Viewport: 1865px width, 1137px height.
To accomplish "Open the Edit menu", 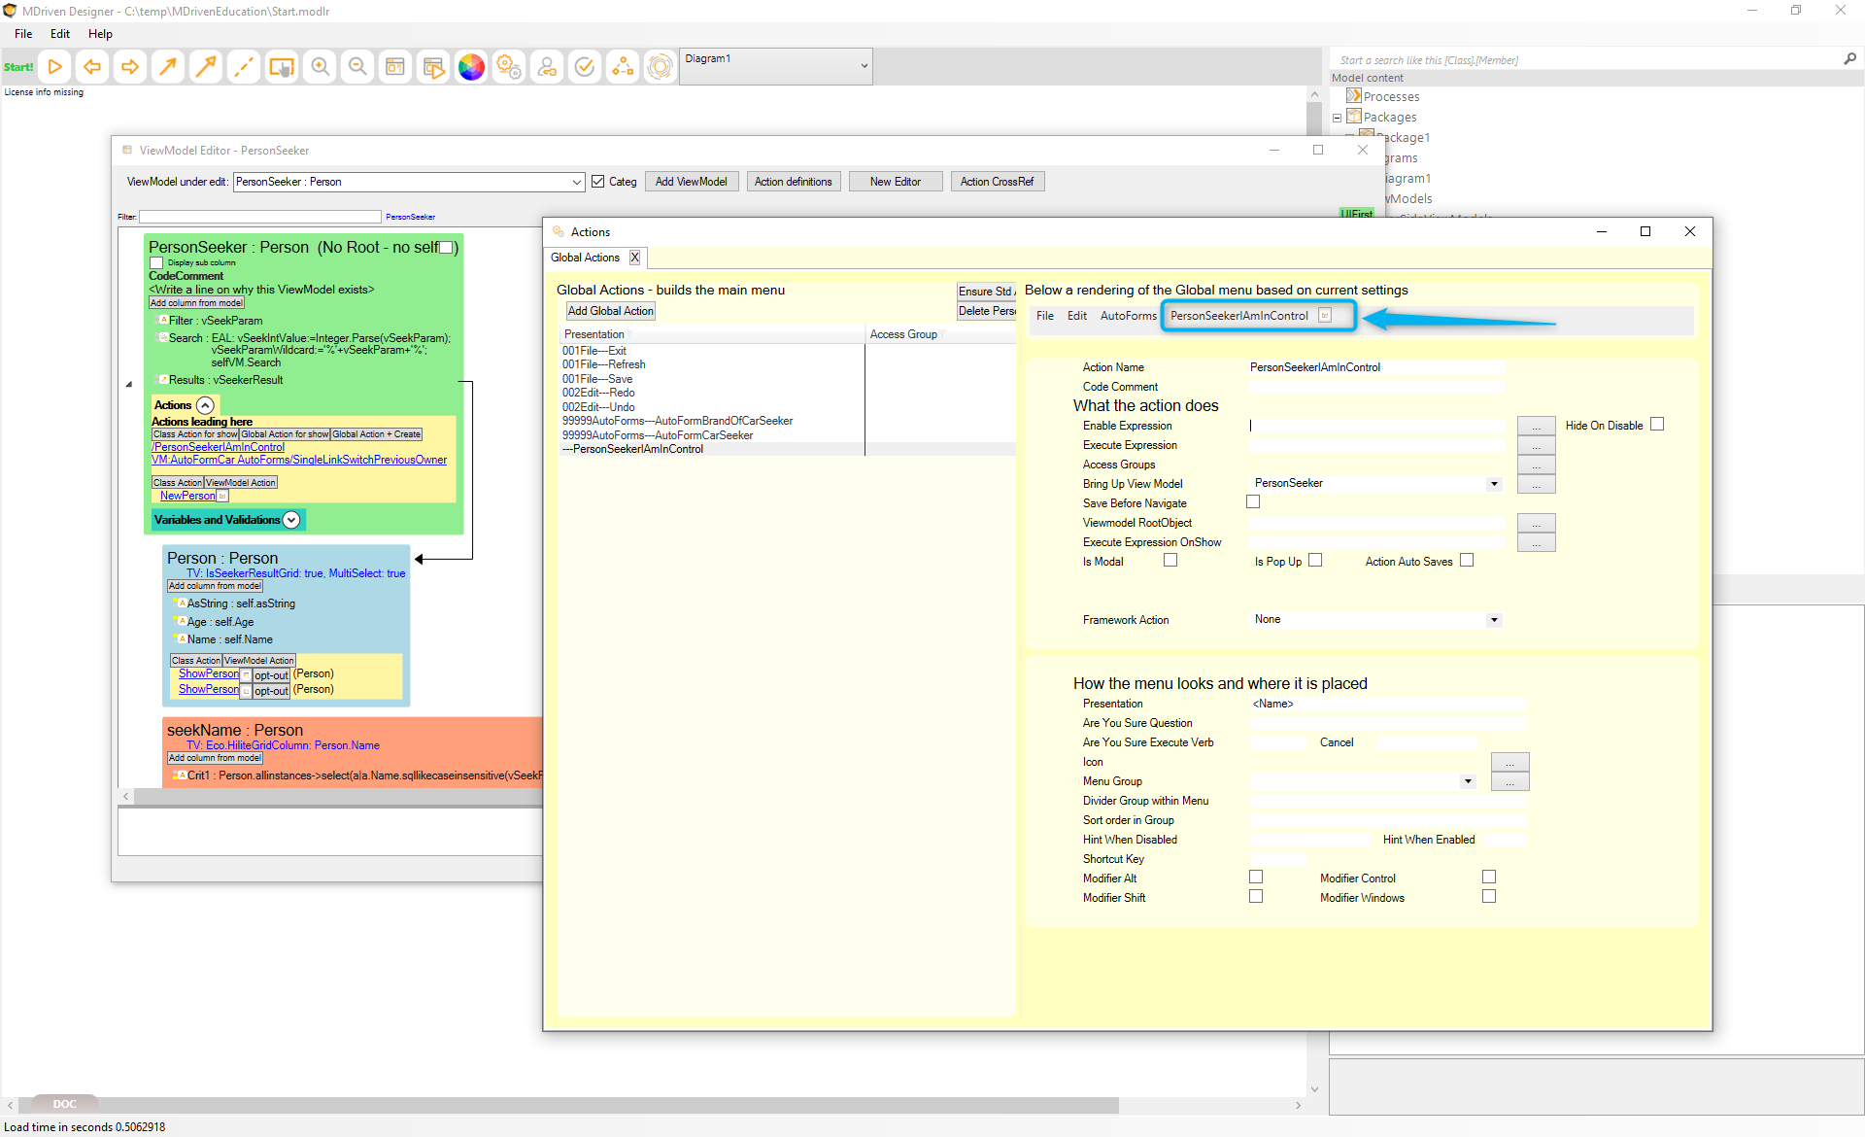I will pyautogui.click(x=60, y=34).
